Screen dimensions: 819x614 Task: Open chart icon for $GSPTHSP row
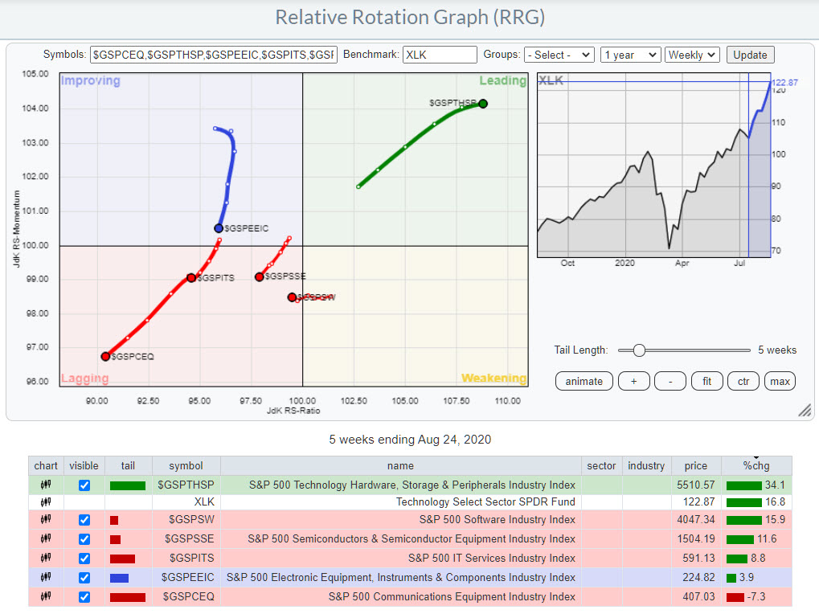(x=46, y=485)
